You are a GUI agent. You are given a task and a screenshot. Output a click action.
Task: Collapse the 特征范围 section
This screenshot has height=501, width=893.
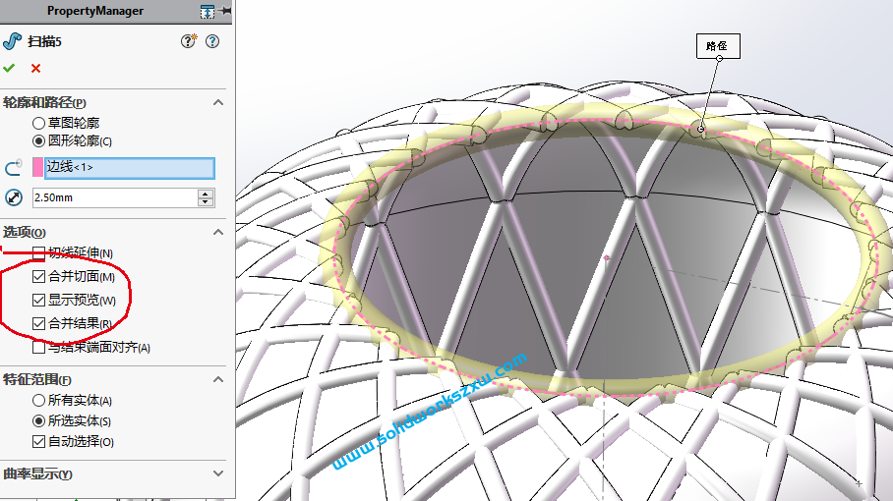pyautogui.click(x=218, y=379)
